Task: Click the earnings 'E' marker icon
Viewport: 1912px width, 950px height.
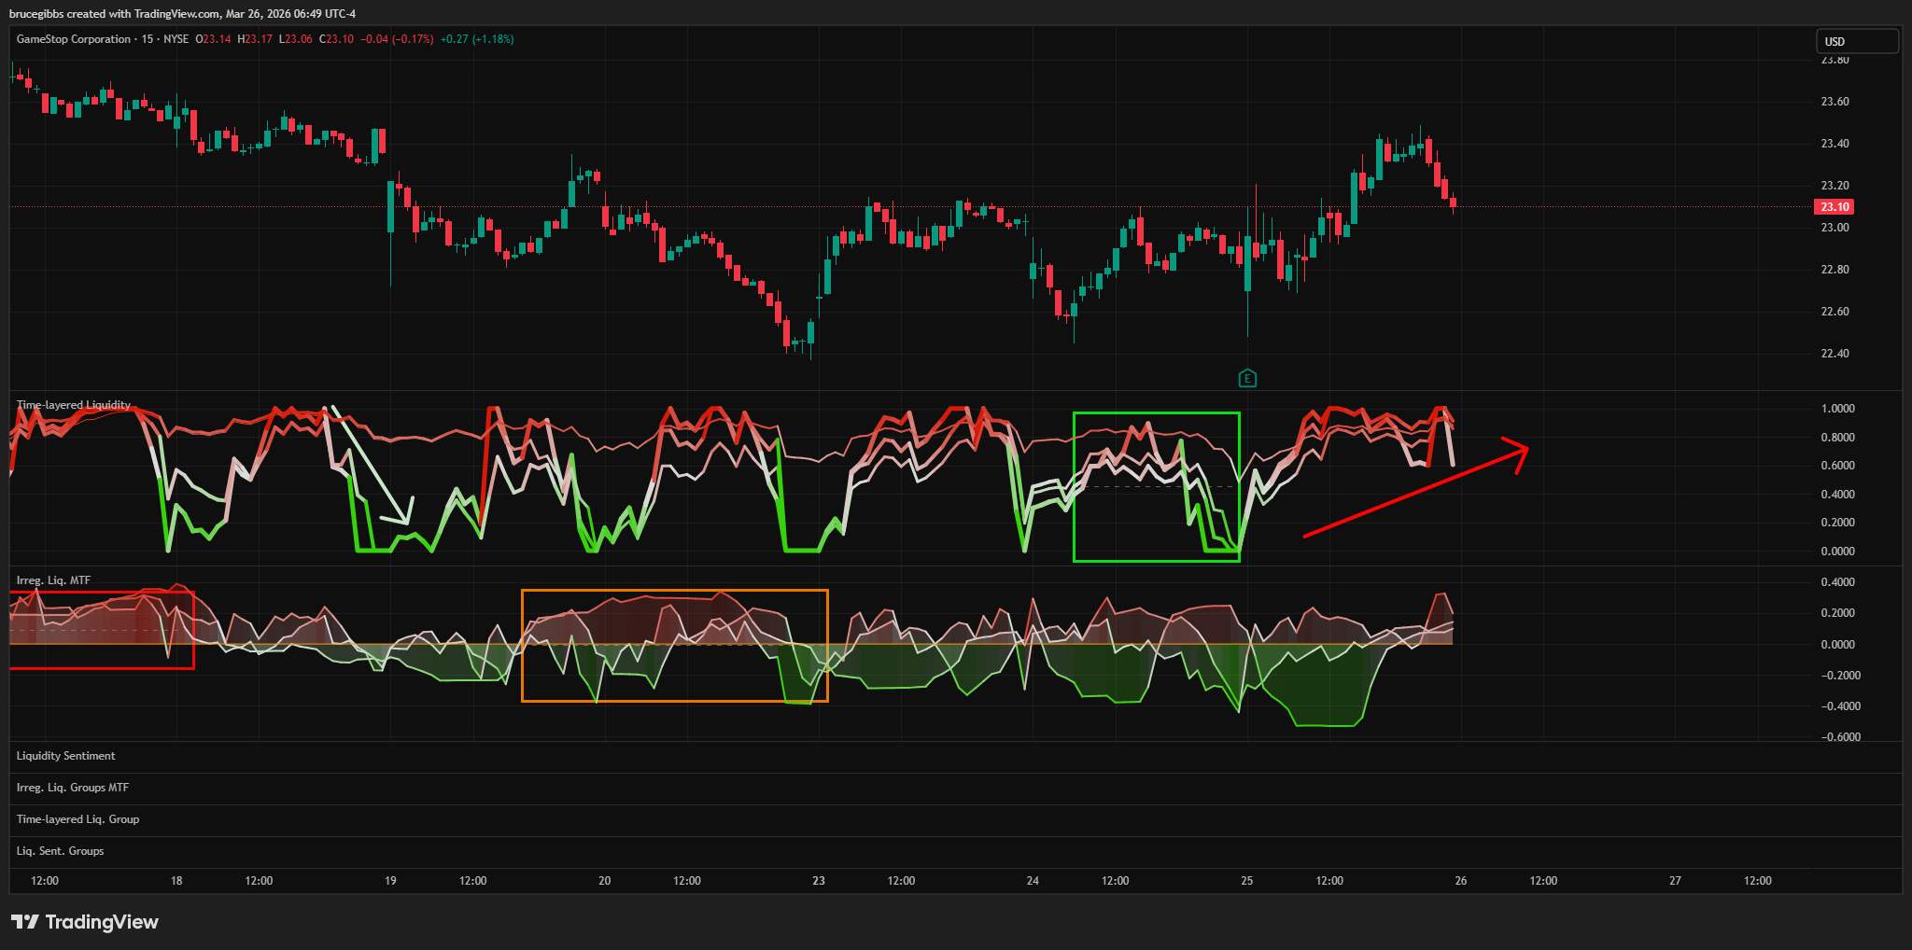Action: click(x=1247, y=378)
